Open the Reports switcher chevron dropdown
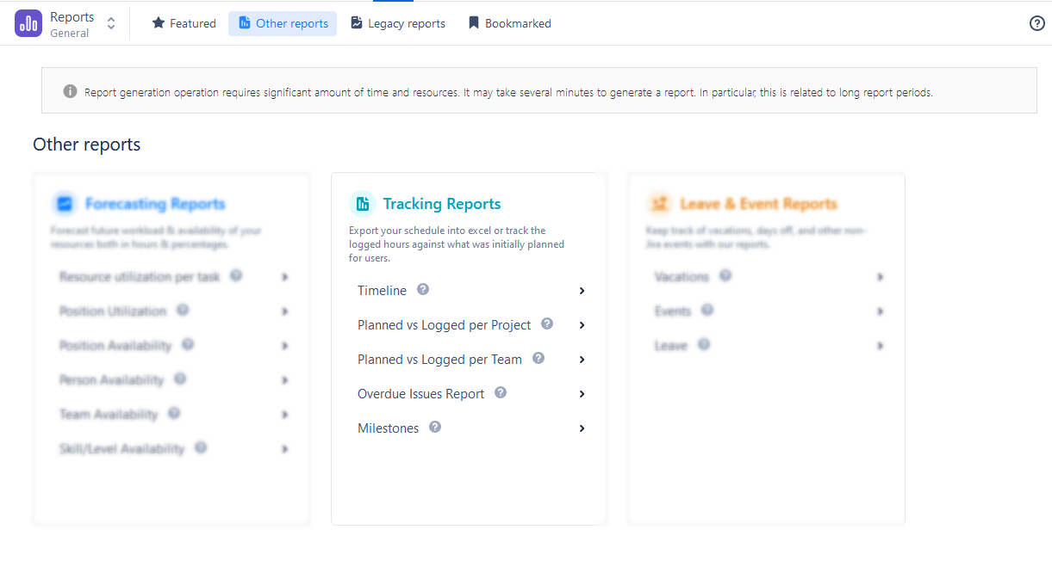1052x585 pixels. pyautogui.click(x=110, y=23)
